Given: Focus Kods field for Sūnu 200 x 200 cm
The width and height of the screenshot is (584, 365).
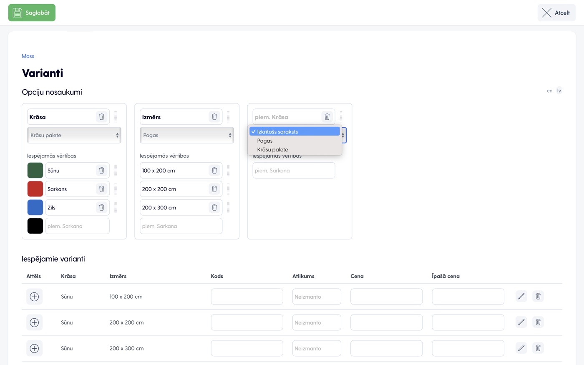Looking at the screenshot, I should coord(247,322).
